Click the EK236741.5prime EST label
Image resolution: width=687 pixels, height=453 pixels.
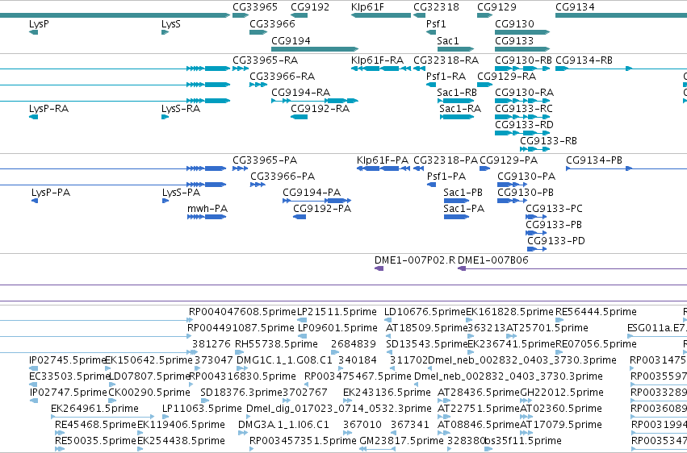click(x=512, y=344)
